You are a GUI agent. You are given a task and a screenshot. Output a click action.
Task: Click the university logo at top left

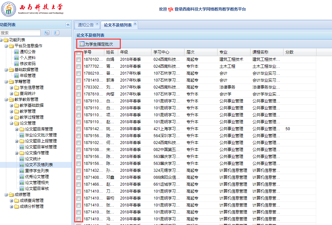point(8,10)
